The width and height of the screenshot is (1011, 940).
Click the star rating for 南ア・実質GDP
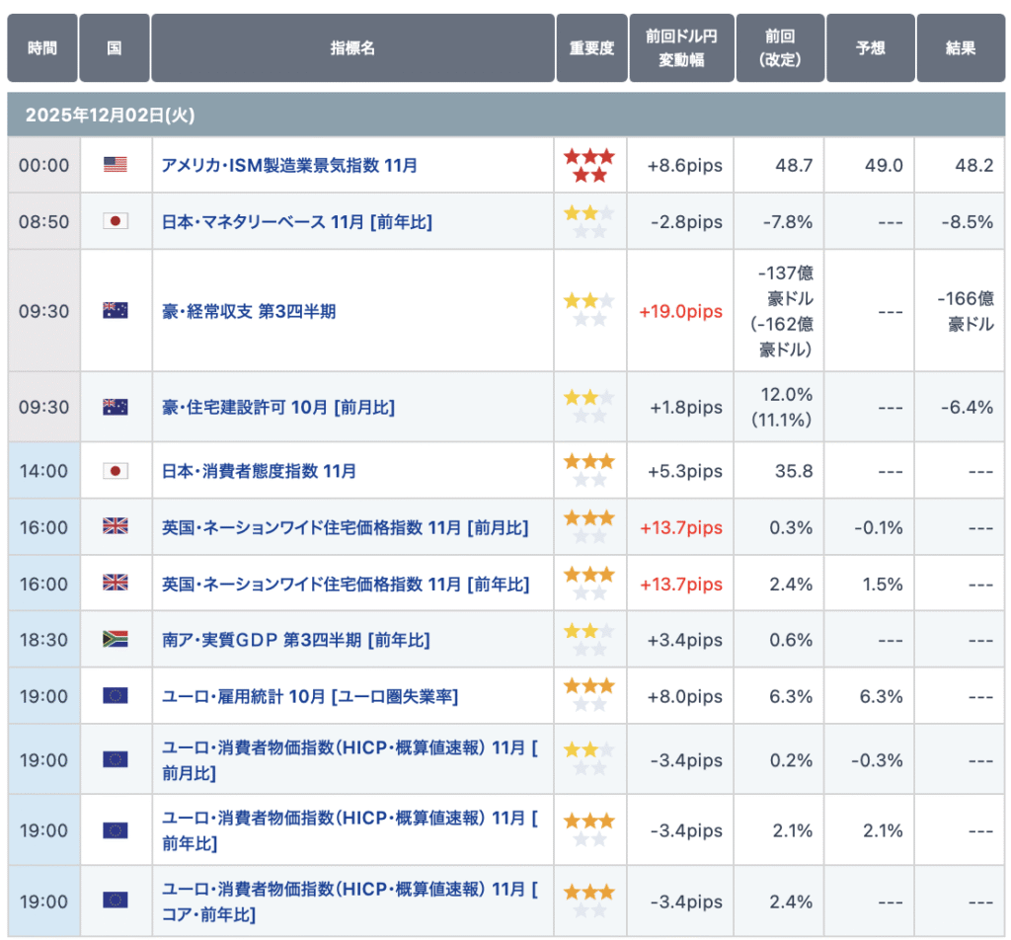[x=589, y=640]
